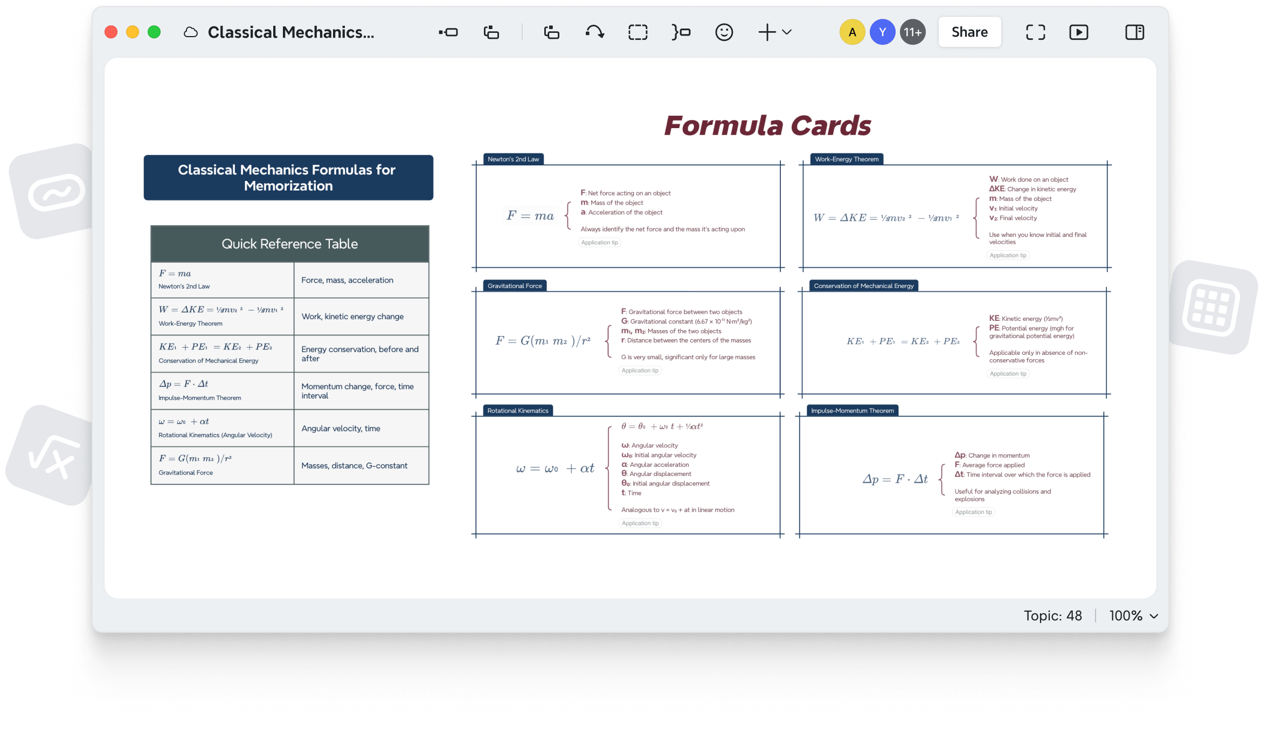The height and width of the screenshot is (735, 1261).
Task: Open the Application tip under F = ma
Action: (x=599, y=242)
